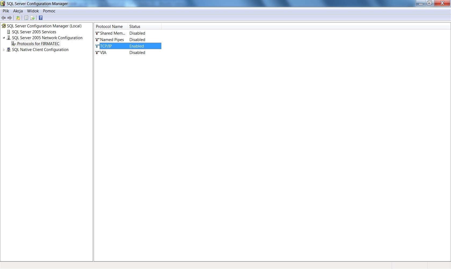Click the Network Configuration node icon

[x=9, y=38]
